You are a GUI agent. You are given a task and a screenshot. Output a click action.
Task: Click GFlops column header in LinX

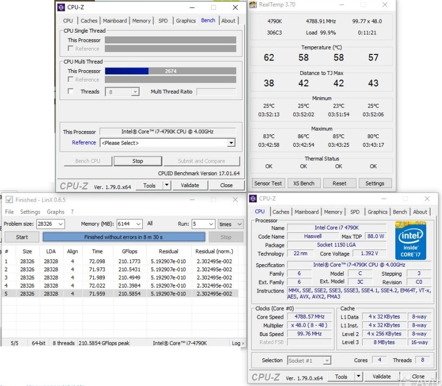click(129, 251)
